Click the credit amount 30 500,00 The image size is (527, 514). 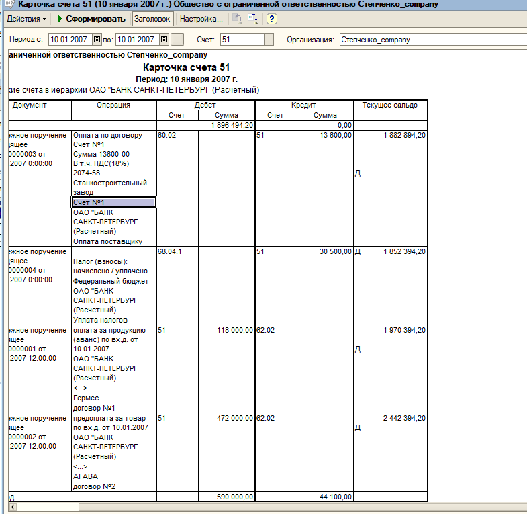coord(336,251)
